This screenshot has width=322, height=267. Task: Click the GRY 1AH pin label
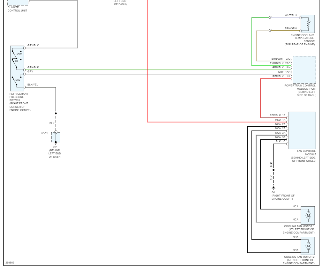pos(284,72)
